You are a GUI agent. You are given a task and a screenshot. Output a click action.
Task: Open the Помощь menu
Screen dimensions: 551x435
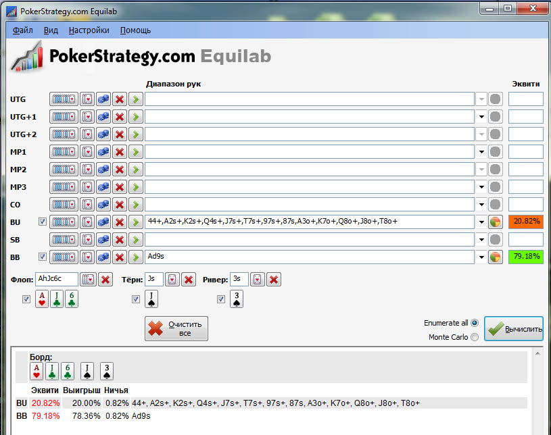click(135, 30)
